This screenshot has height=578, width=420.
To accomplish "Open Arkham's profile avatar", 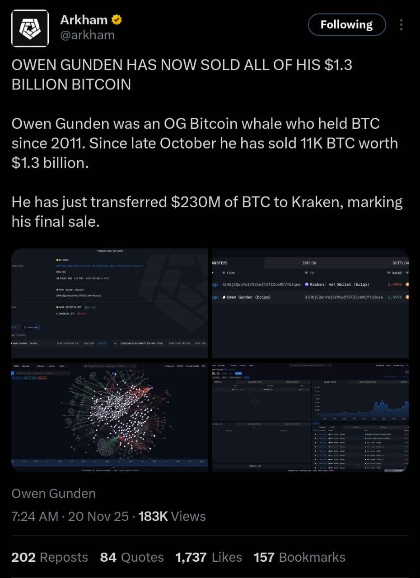I will (30, 28).
